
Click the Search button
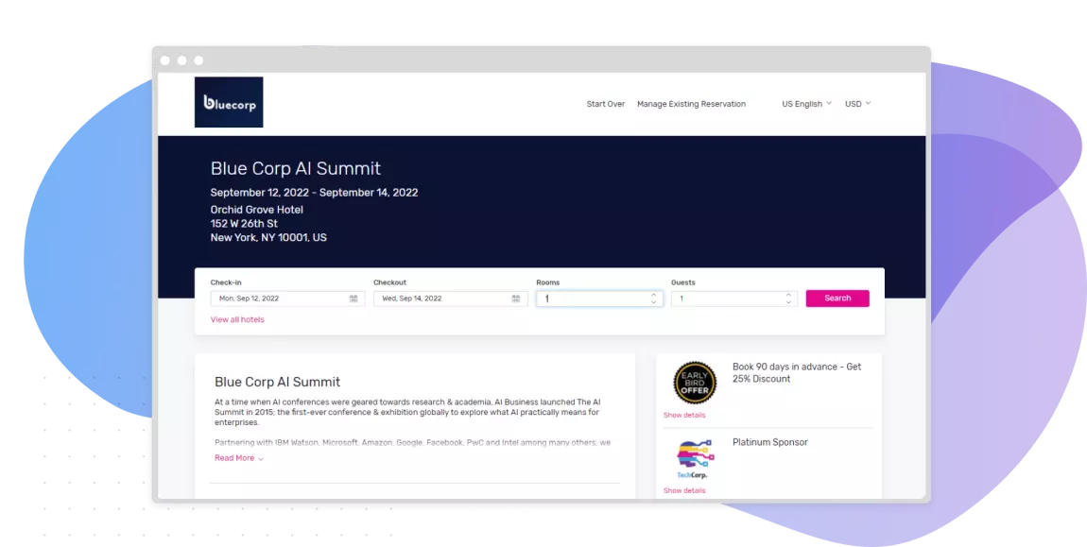(x=837, y=298)
